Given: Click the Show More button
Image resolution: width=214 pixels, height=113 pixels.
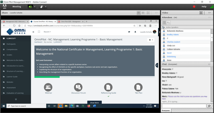Looking at the screenshot, I should [94, 103].
